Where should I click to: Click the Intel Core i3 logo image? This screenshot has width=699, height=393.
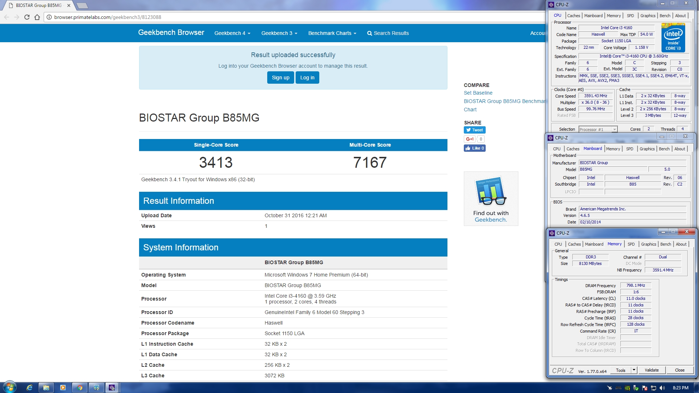click(673, 37)
